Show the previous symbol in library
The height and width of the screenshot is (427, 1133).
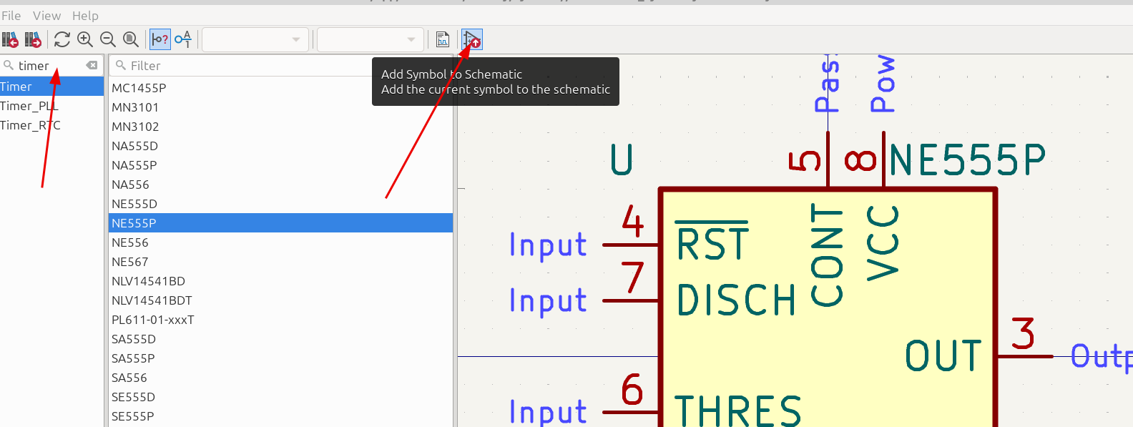(10, 39)
